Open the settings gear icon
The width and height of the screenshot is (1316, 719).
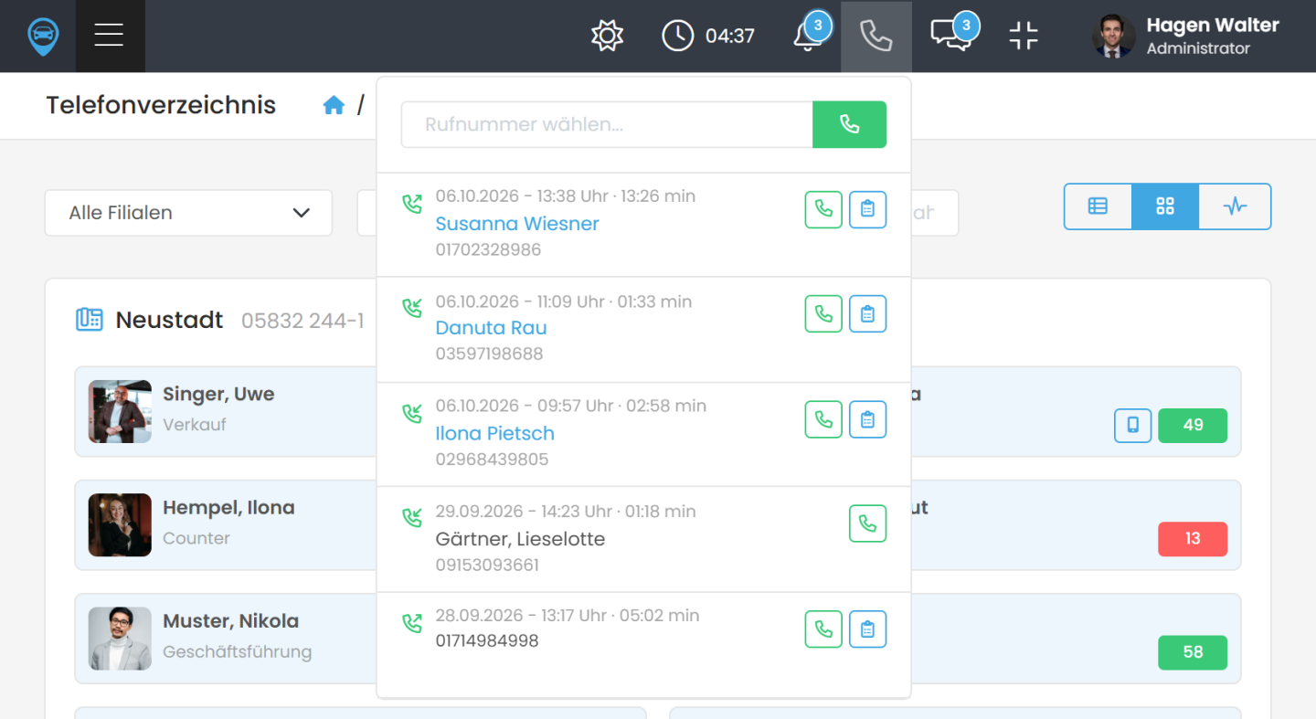pyautogui.click(x=607, y=36)
